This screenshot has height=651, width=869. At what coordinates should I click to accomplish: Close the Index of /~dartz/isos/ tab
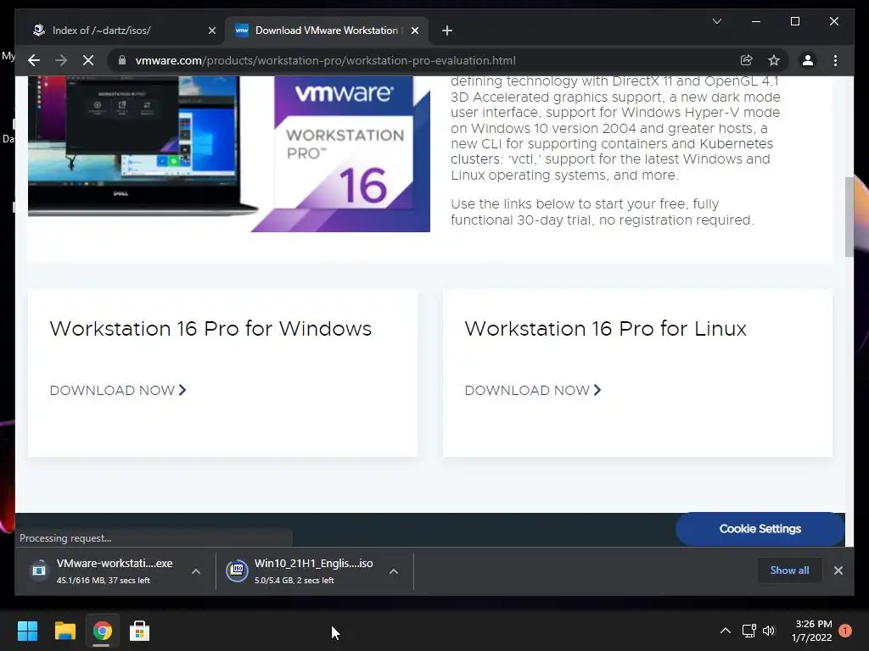tap(211, 31)
